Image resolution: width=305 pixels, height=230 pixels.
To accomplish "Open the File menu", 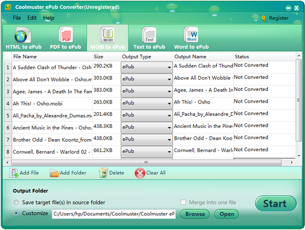I will pyautogui.click(x=17, y=18).
